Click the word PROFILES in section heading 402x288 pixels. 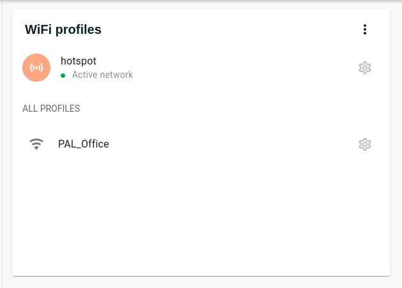[60, 109]
